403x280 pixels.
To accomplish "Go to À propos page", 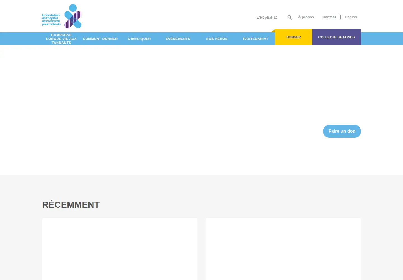I will pos(306,17).
